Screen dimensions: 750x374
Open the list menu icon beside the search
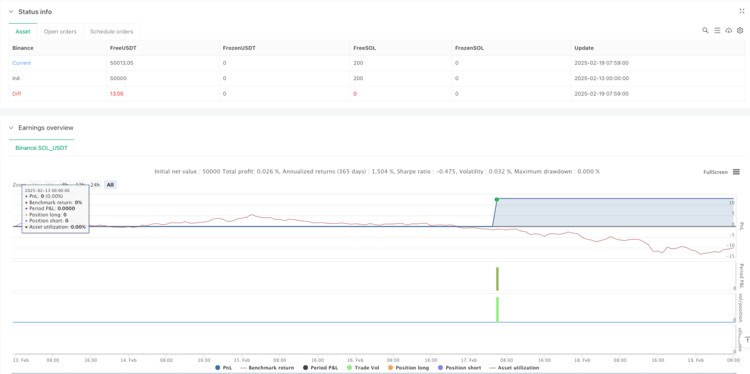point(717,31)
